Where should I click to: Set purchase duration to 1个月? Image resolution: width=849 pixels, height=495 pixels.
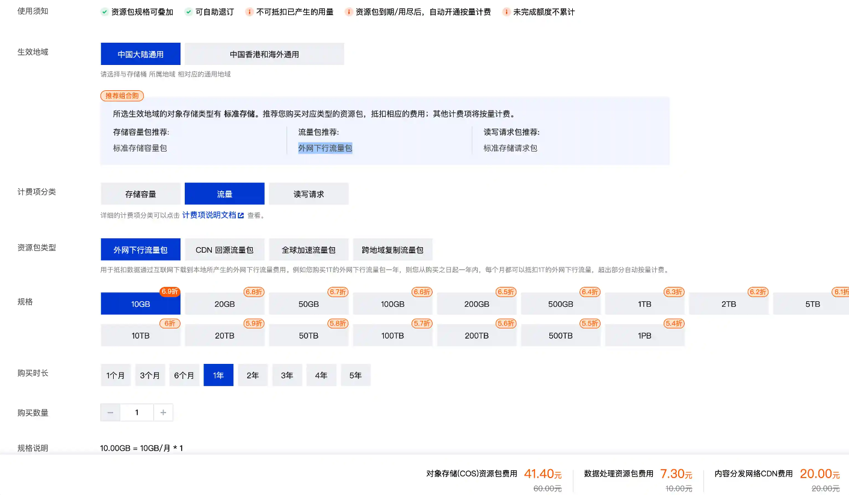pyautogui.click(x=116, y=375)
